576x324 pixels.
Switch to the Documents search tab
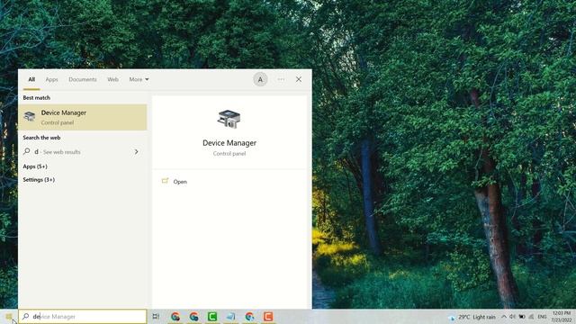[83, 79]
